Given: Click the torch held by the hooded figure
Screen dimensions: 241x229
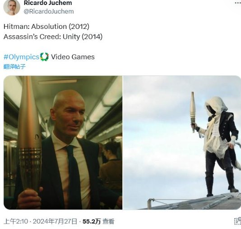Looking at the screenshot, I should (193, 112).
